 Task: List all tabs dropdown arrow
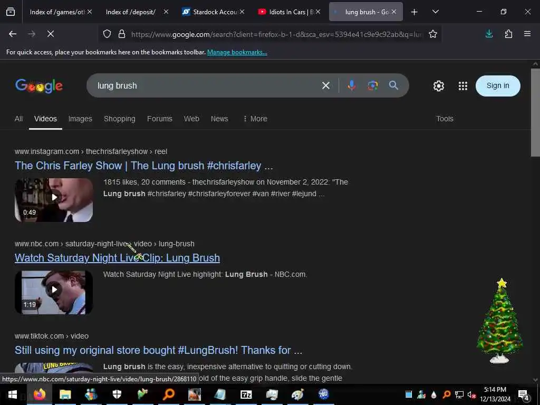pyautogui.click(x=435, y=12)
